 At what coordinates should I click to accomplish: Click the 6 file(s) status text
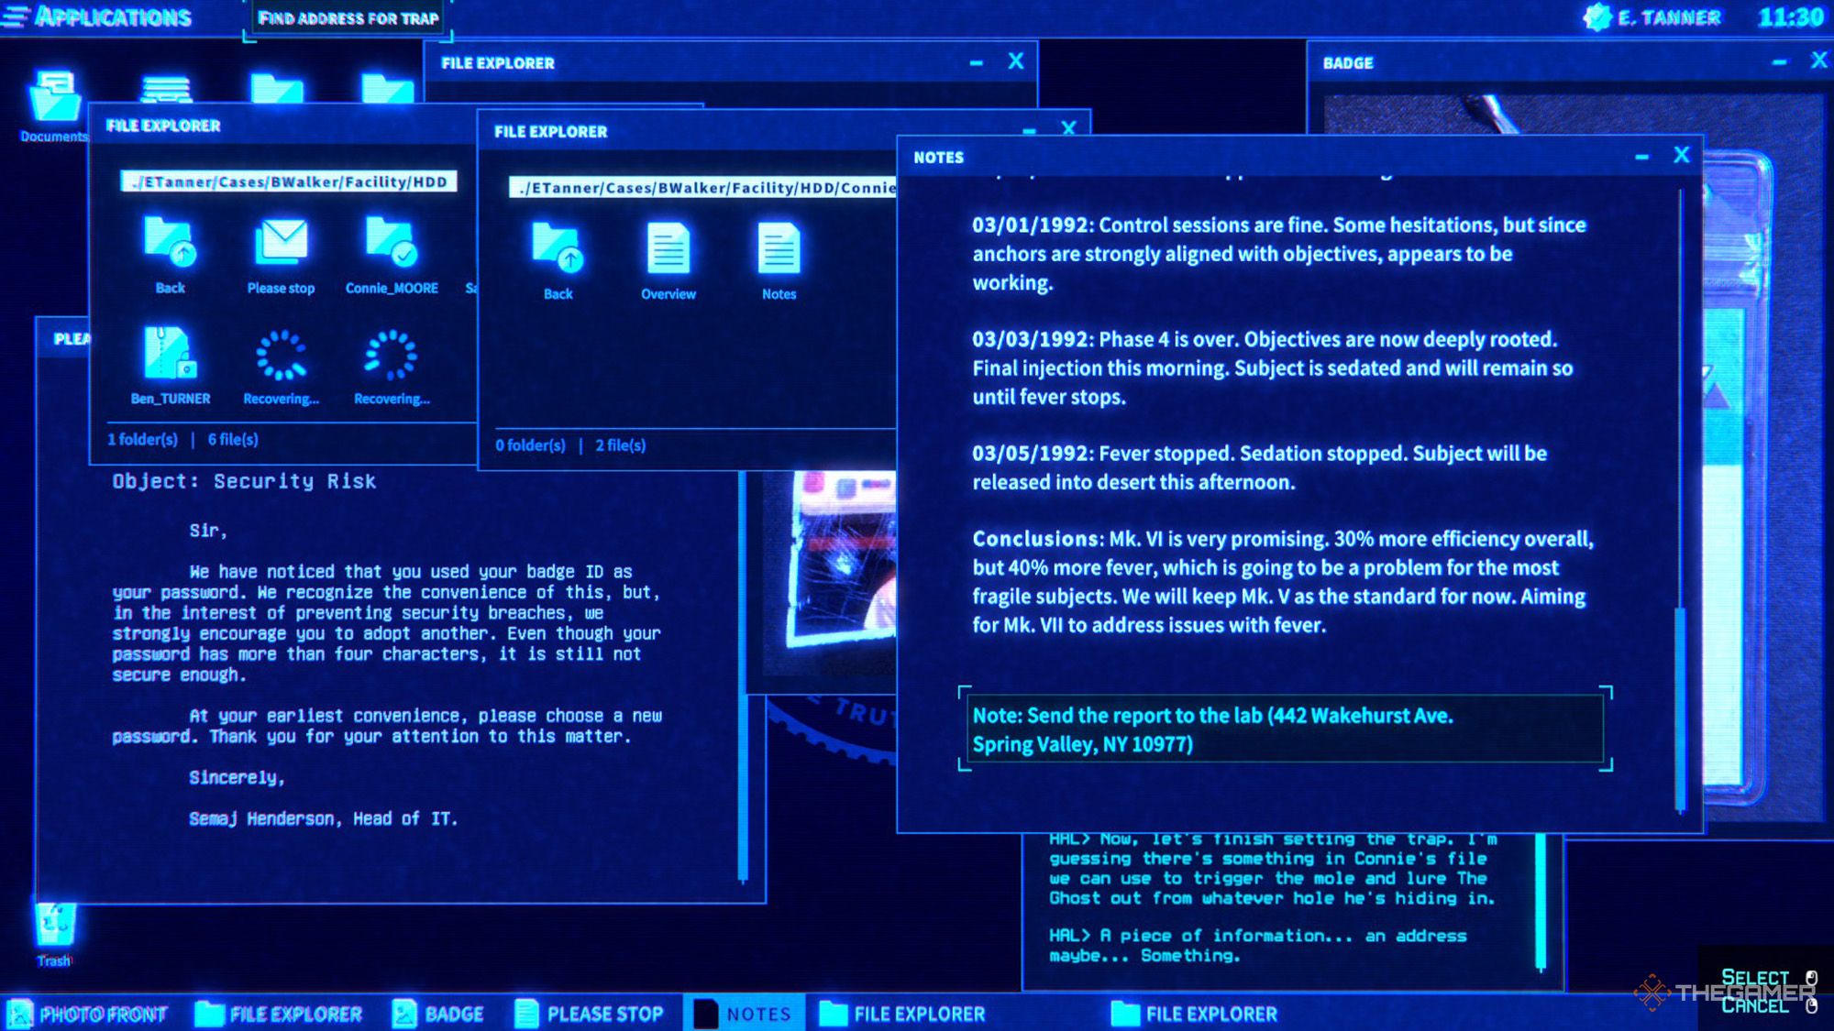233,440
